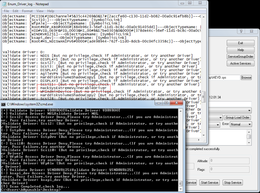The width and height of the screenshot is (260, 193).
Task: Click the Start Service button
Action: 210,182
